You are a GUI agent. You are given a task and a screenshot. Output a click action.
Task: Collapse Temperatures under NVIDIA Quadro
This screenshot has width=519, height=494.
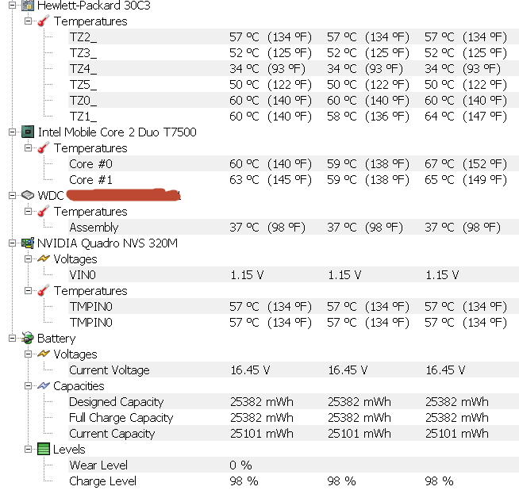(28, 291)
